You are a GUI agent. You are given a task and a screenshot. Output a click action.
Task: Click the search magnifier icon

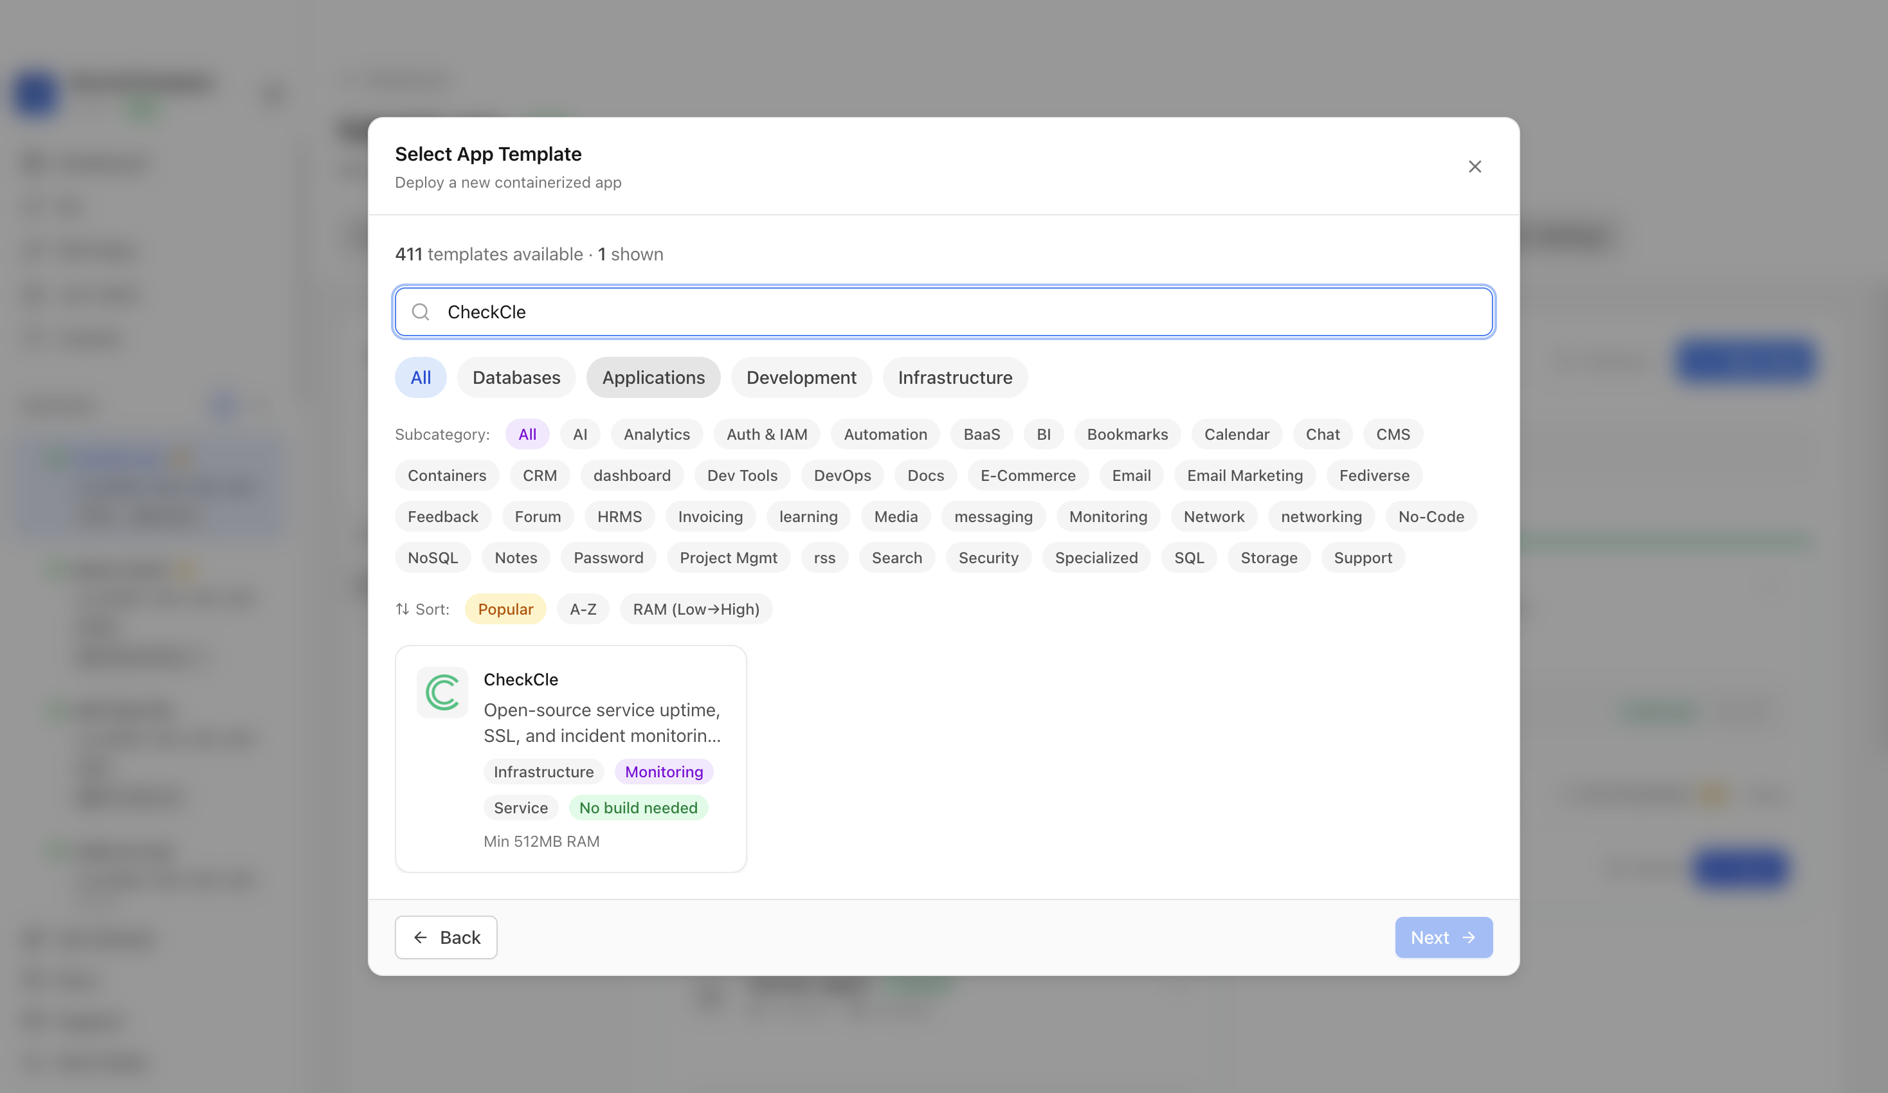tap(421, 312)
